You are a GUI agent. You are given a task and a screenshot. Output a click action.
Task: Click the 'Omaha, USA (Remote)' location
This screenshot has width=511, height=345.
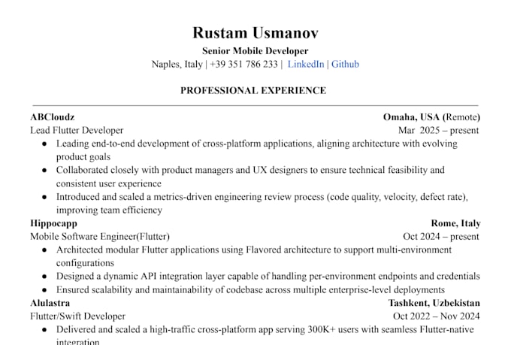pos(431,117)
